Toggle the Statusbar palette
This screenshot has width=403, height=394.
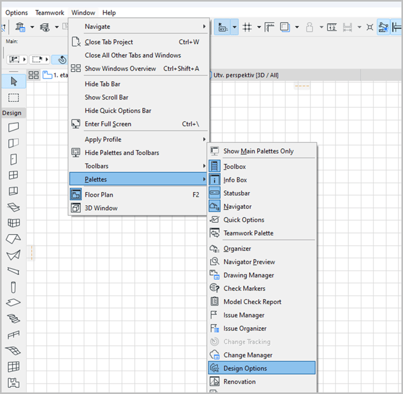click(x=262, y=193)
